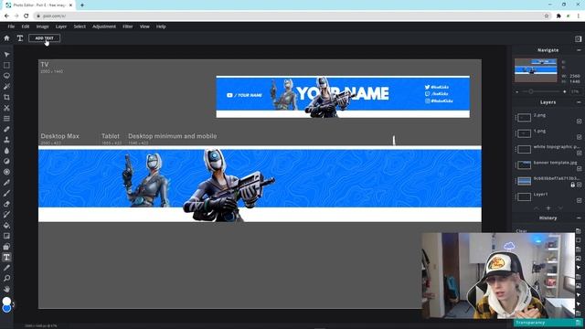
Task: Select the Zoom magnifier tool
Action: pos(6,278)
